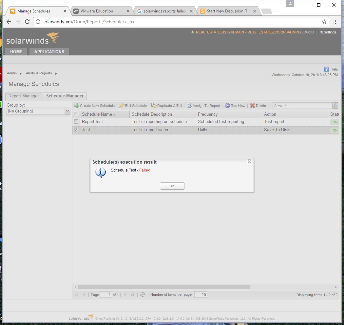This screenshot has width=344, height=325.
Task: Click the browser back arrow
Action: point(9,22)
